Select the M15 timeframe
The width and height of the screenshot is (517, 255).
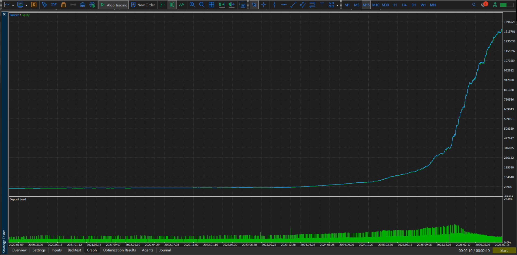click(366, 5)
